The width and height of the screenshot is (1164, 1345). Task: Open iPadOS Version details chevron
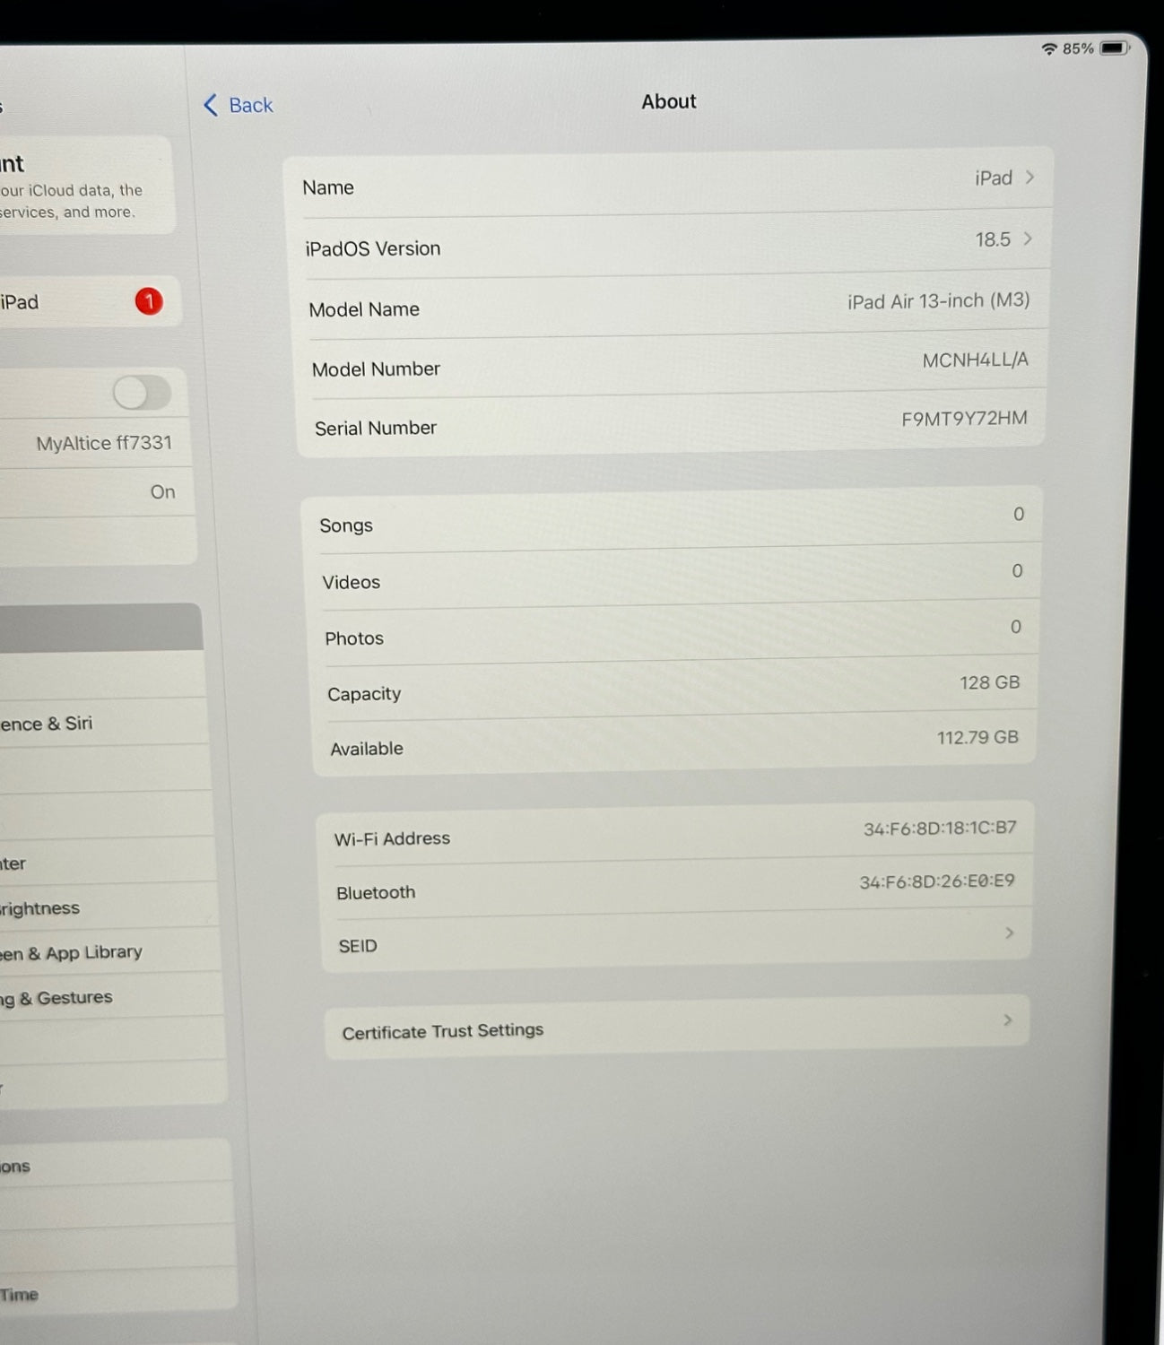[1028, 239]
